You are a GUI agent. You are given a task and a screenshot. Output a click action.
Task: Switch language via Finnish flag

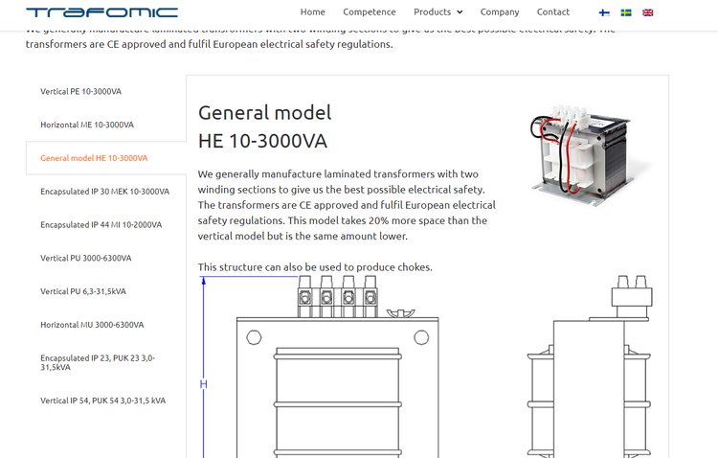click(604, 12)
